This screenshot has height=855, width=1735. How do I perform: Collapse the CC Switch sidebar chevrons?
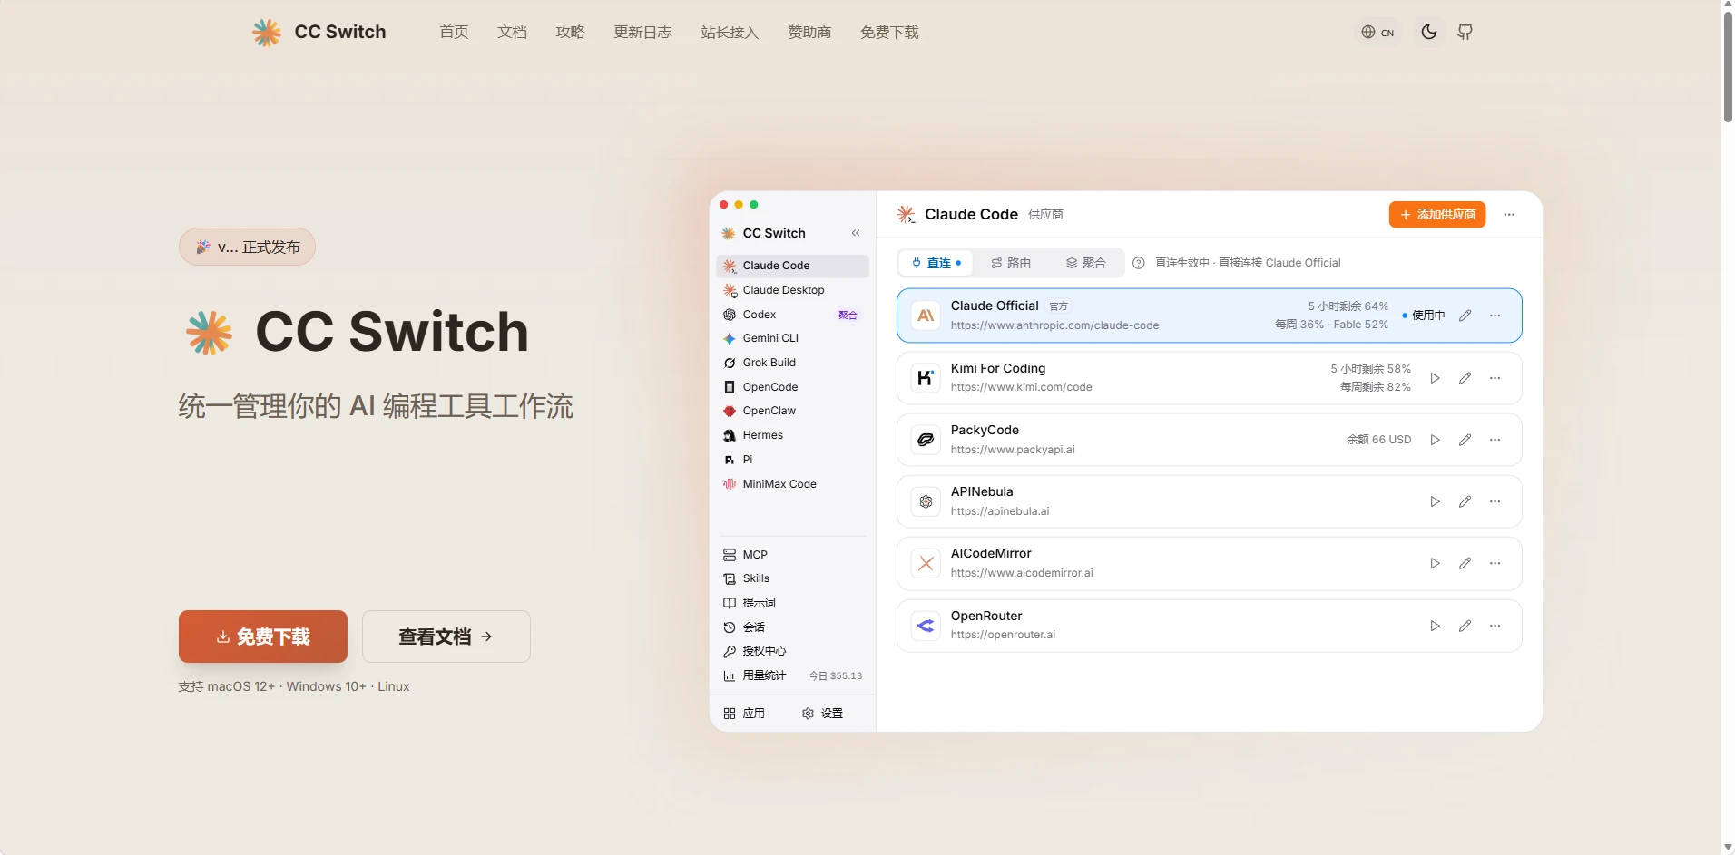(x=856, y=233)
